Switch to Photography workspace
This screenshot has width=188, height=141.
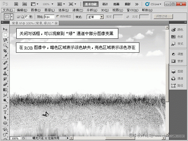[x=127, y=4]
